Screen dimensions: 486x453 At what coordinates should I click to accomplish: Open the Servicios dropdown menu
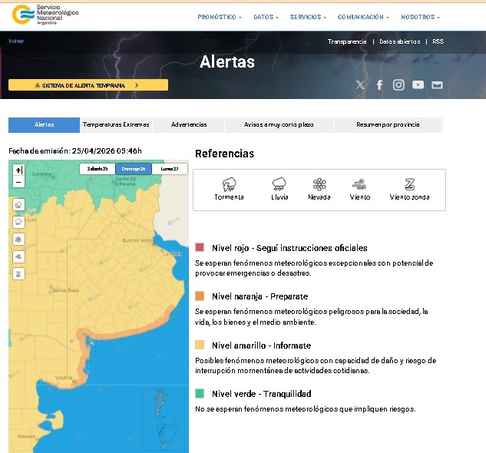pyautogui.click(x=307, y=17)
